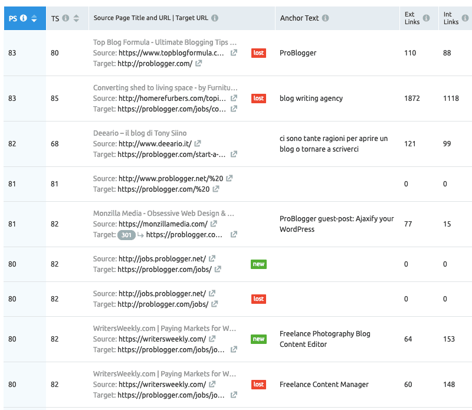Screen dimensions: 472x410
Task: Open external icon for Freelance Photography target URL
Action: pyautogui.click(x=234, y=349)
